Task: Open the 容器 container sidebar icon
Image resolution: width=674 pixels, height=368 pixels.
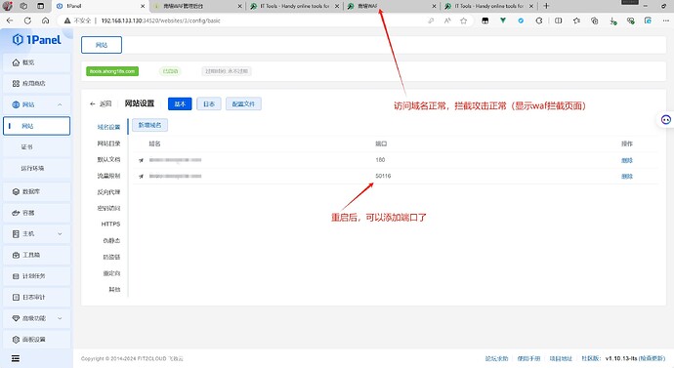Action: point(16,213)
